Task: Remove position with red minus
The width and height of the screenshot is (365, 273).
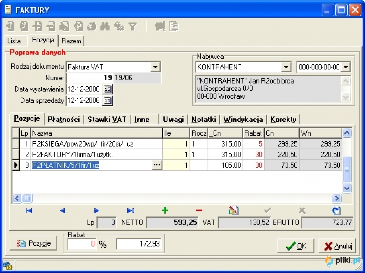Action: [199, 210]
